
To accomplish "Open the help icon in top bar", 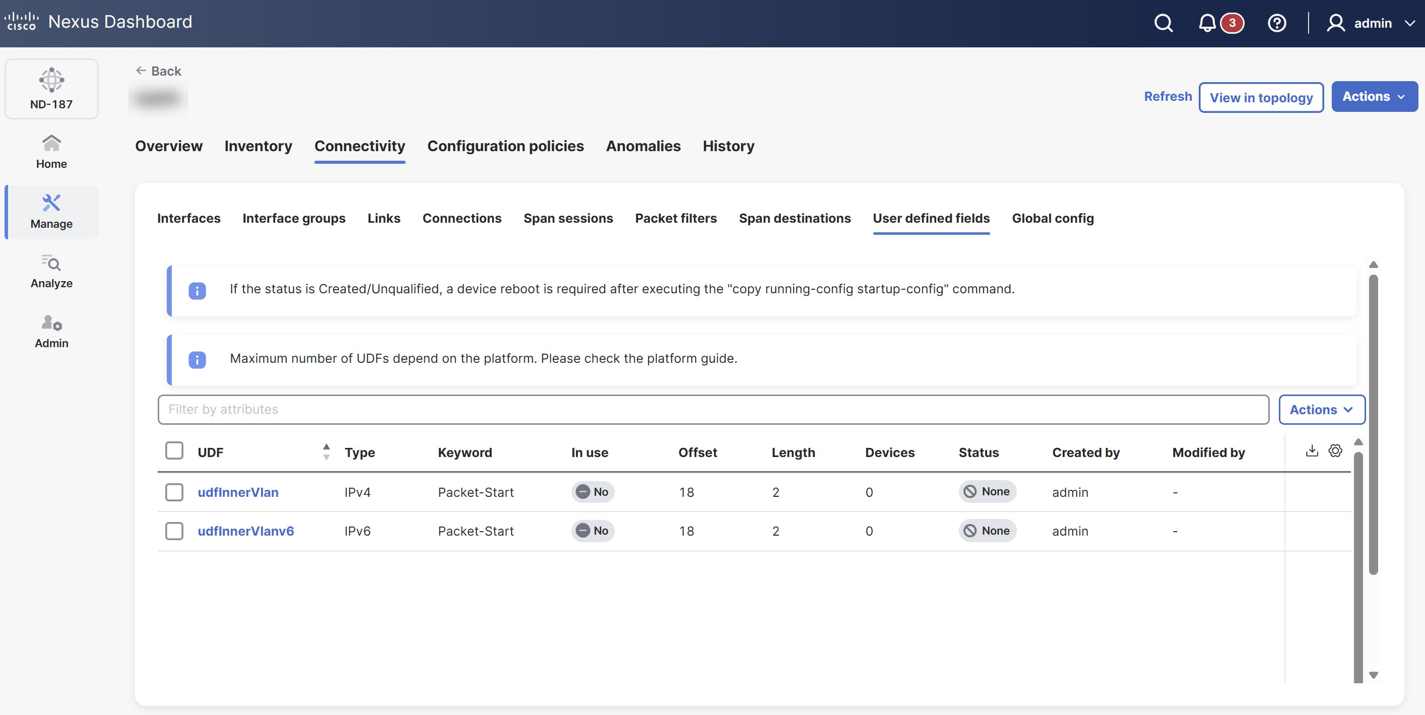I will 1277,23.
